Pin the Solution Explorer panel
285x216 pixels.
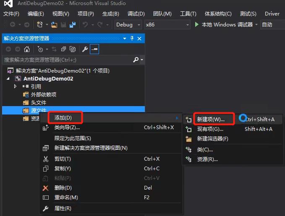point(132,38)
